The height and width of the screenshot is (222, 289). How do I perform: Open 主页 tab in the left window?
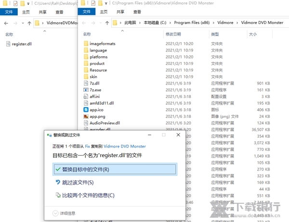tap(26, 12)
